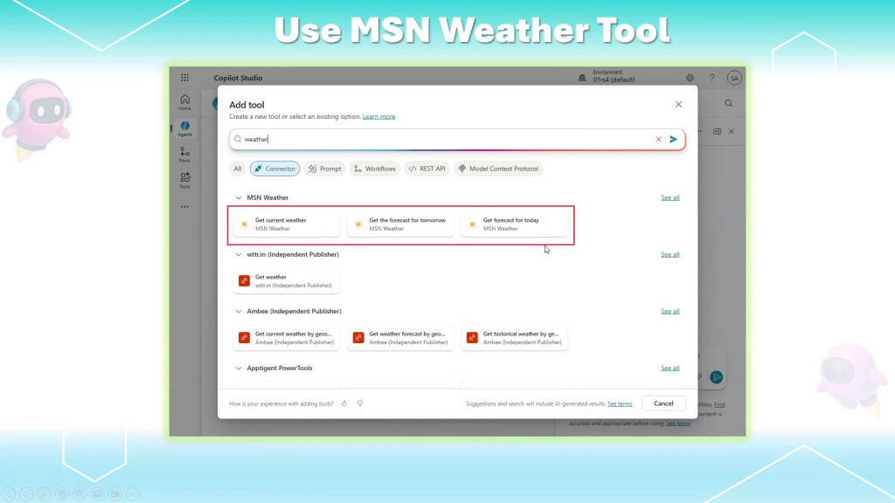This screenshot has height=503, width=895.
Task: Open the help question mark icon
Action: [x=711, y=78]
